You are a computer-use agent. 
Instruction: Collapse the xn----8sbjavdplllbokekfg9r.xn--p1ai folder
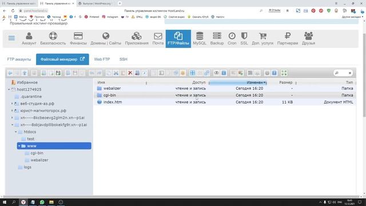tap(12, 125)
